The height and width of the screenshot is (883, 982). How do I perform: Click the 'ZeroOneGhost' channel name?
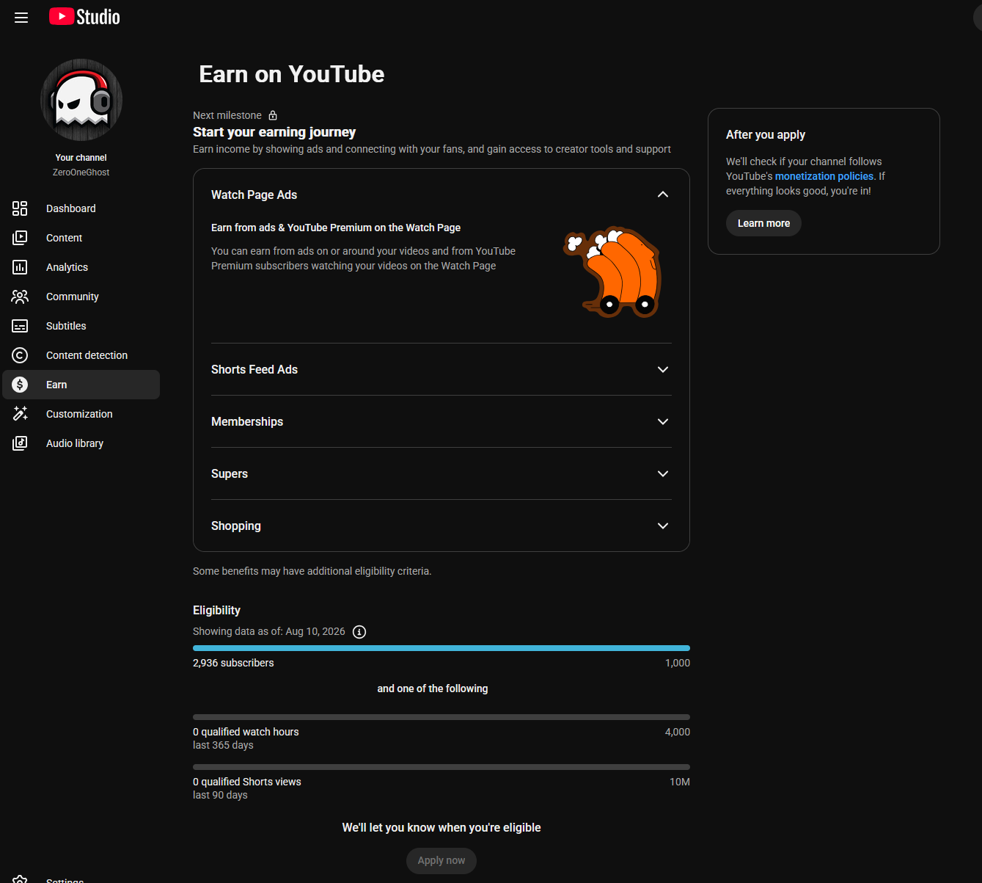click(81, 172)
